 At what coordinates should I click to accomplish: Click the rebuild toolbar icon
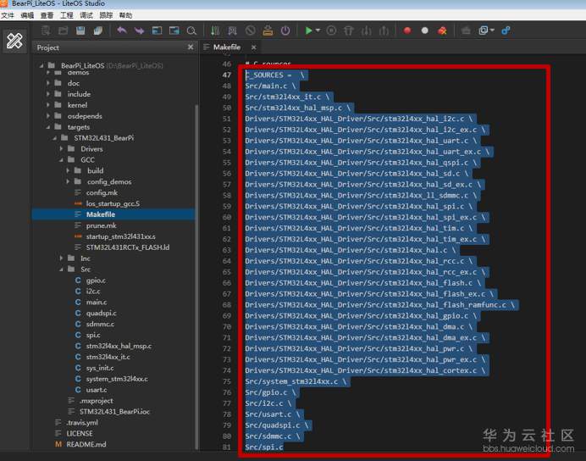point(233,31)
